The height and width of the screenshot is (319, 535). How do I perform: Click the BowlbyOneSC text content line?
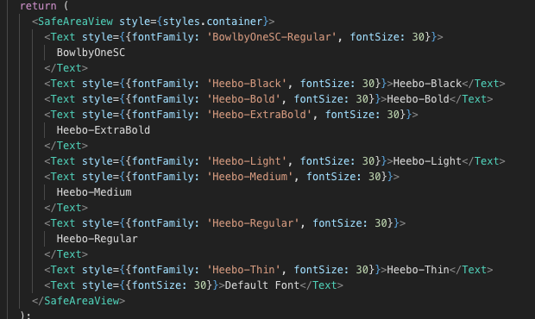click(x=91, y=53)
